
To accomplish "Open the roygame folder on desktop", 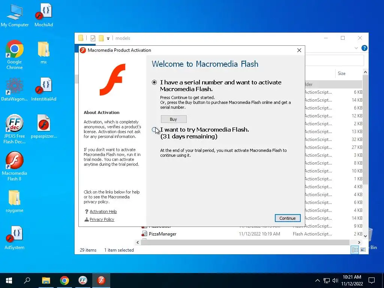I will (x=15, y=201).
